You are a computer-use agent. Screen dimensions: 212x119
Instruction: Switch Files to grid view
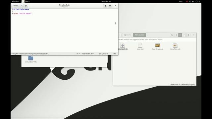pyautogui.click(x=180, y=35)
